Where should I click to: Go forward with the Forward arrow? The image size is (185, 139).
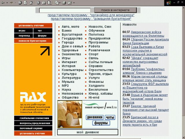[x=12, y=3]
